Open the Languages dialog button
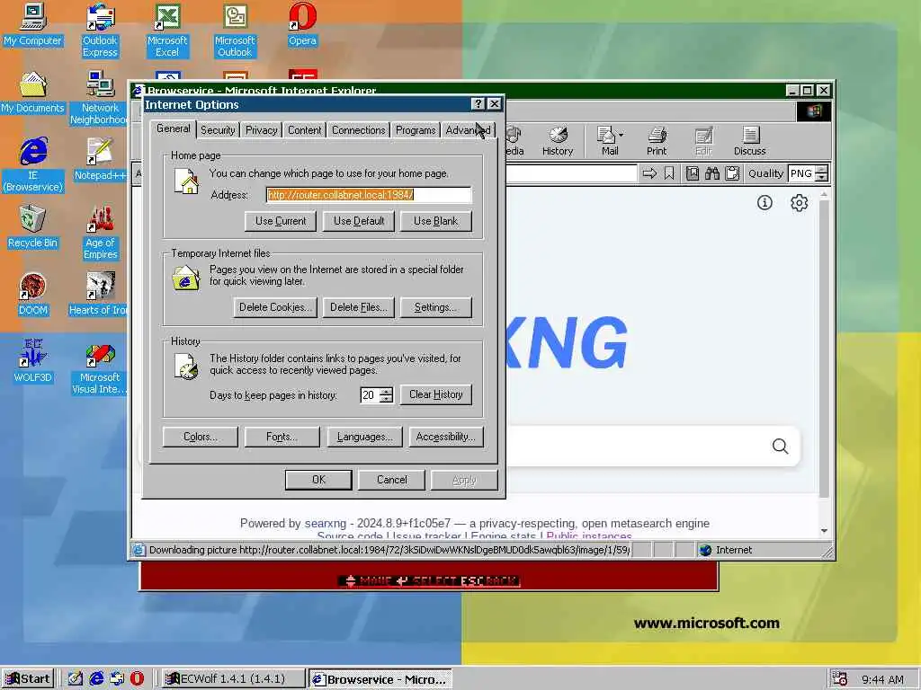 point(364,437)
